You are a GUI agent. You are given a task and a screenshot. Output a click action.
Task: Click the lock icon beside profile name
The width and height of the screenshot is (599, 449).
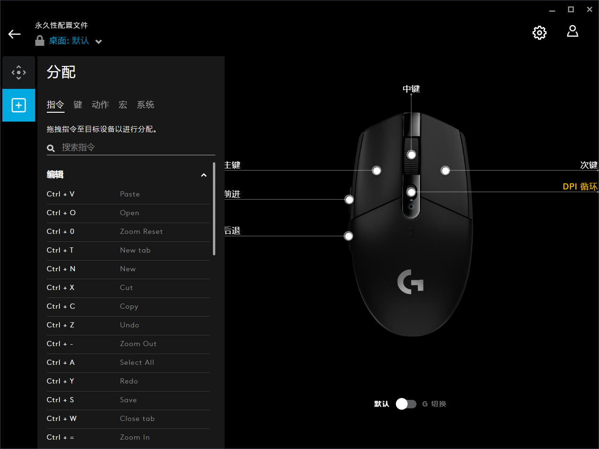40,41
